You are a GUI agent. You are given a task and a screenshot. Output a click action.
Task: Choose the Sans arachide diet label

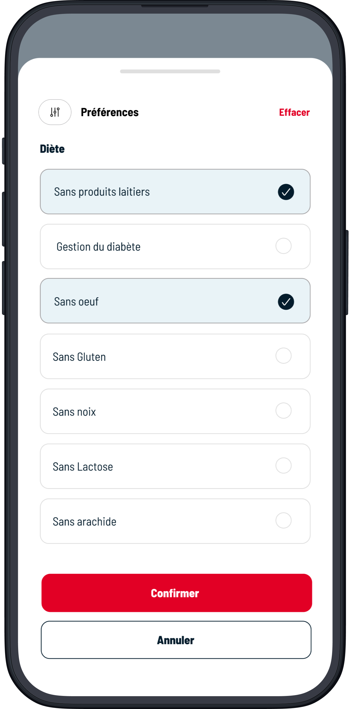pyautogui.click(x=84, y=522)
